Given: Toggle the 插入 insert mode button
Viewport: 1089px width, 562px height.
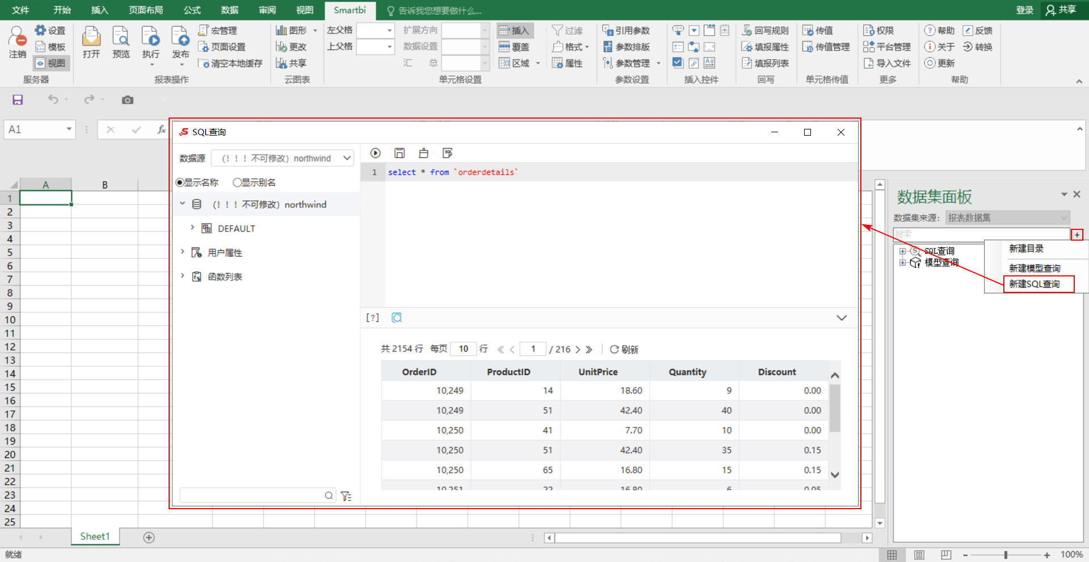Looking at the screenshot, I should tap(514, 30).
